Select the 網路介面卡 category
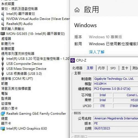Viewport: 138px width, 138px height. [x=9, y=108]
